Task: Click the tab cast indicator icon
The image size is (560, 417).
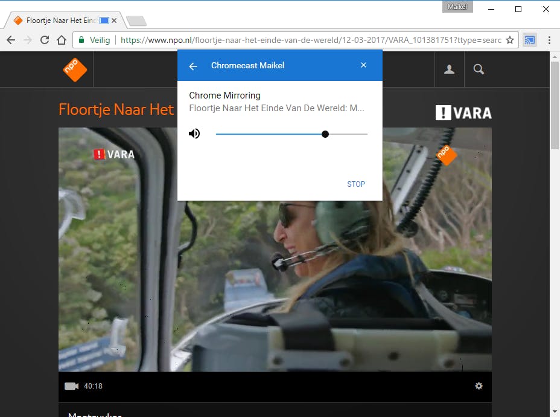Action: [104, 21]
